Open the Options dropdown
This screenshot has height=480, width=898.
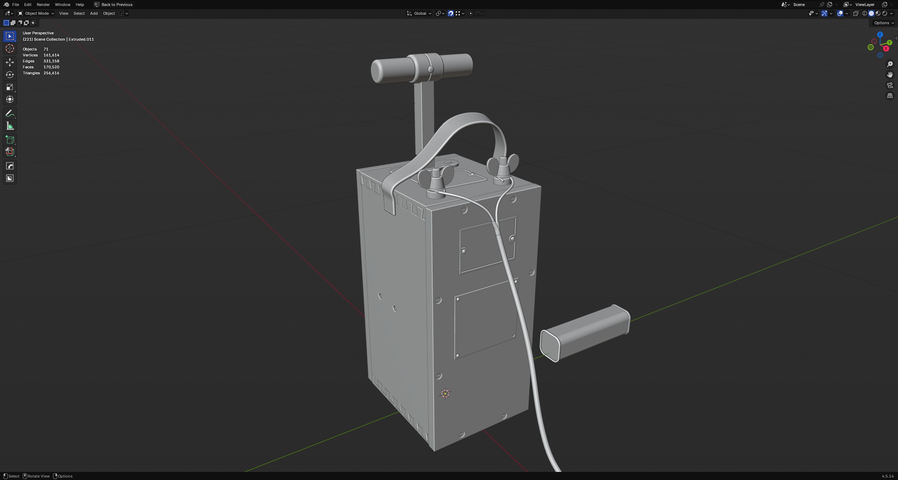(884, 23)
